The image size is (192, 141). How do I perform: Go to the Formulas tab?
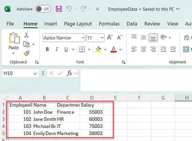pos(109,24)
